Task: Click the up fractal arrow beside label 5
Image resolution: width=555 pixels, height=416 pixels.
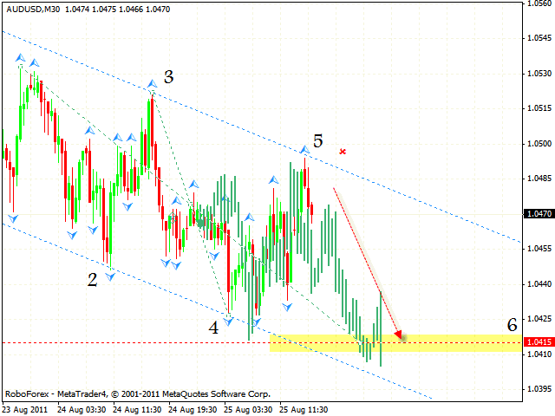Action: click(304, 149)
